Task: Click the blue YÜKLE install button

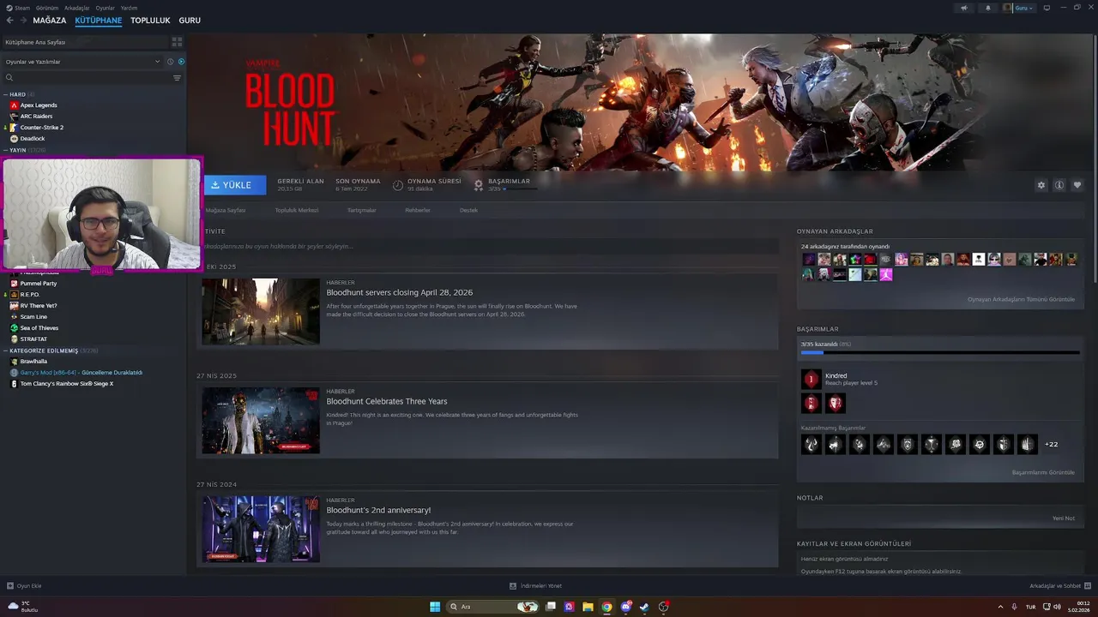Action: 234,185
